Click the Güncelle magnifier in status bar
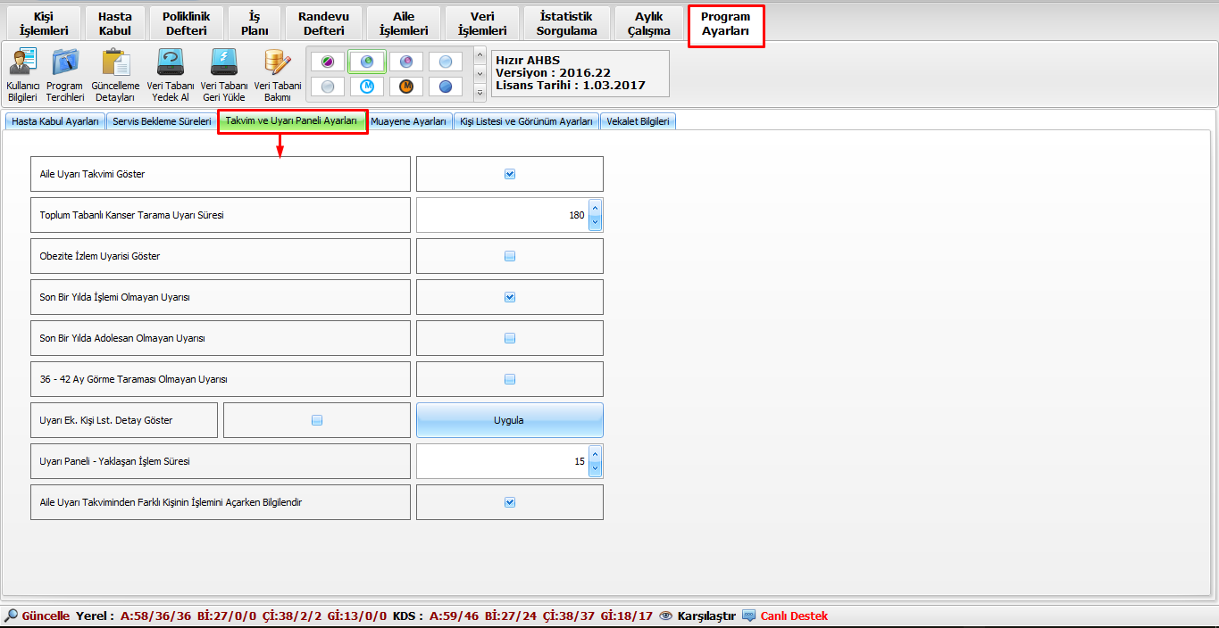The height and width of the screenshot is (628, 1219). pyautogui.click(x=11, y=616)
